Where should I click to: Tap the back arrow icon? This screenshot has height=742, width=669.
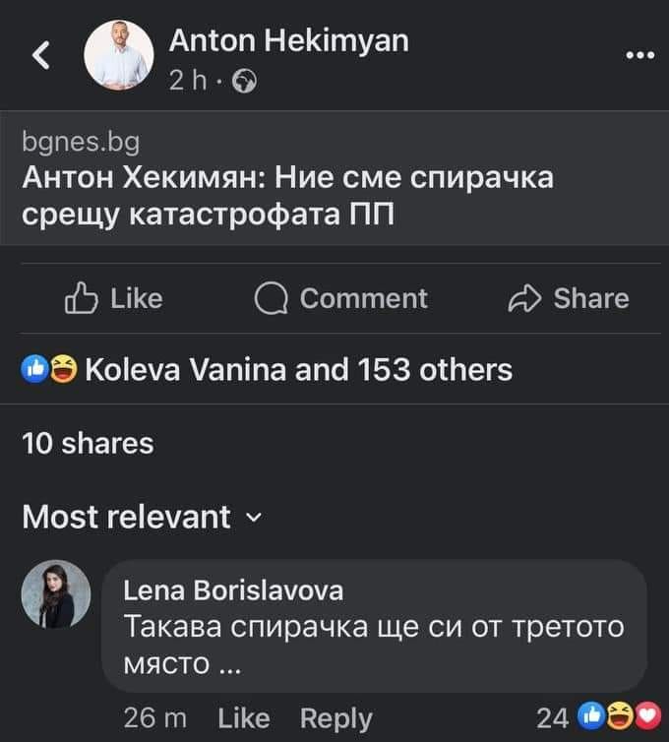click(x=41, y=55)
